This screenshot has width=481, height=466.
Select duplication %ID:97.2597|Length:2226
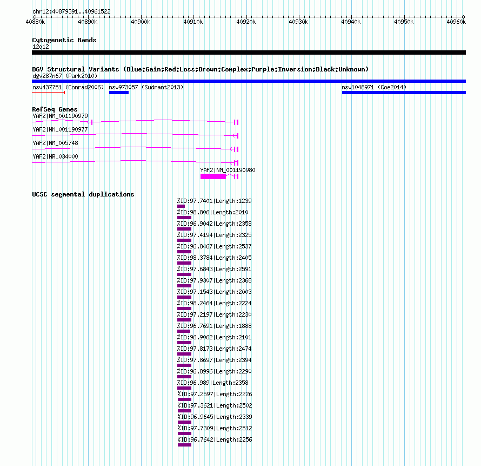click(185, 399)
